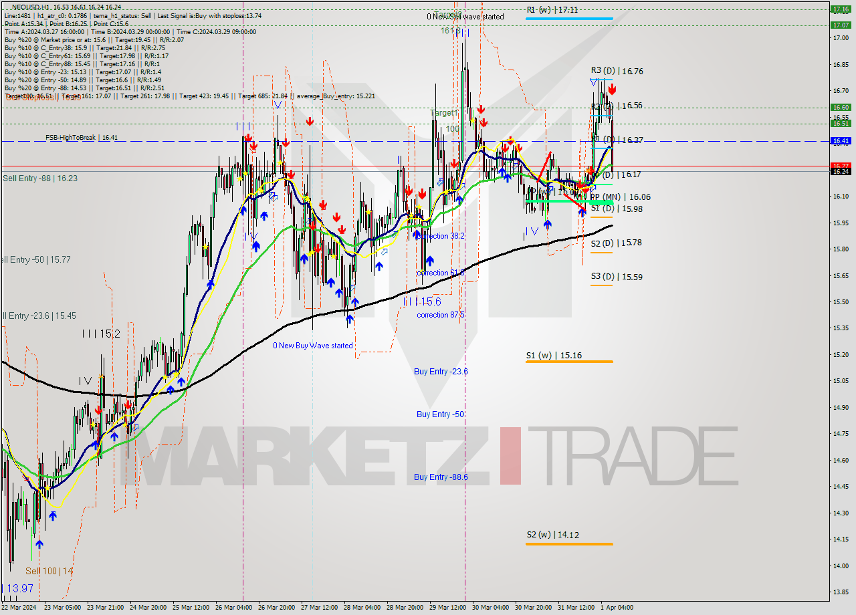Click the I I I 15.2 wave label
The image size is (856, 615).
pyautogui.click(x=101, y=334)
